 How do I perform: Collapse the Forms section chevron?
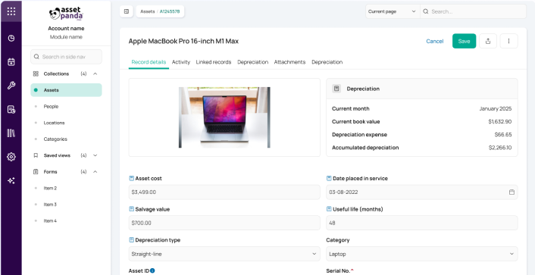(x=95, y=172)
